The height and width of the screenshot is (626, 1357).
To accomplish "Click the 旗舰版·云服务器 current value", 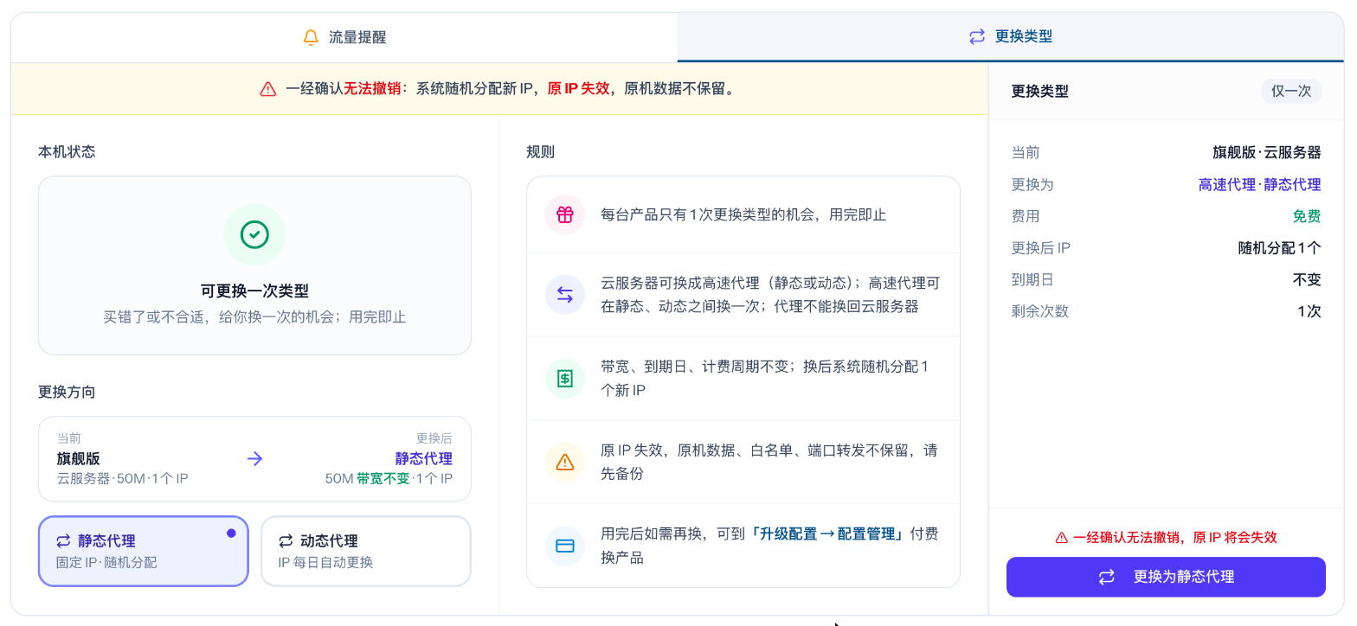I will 1267,152.
